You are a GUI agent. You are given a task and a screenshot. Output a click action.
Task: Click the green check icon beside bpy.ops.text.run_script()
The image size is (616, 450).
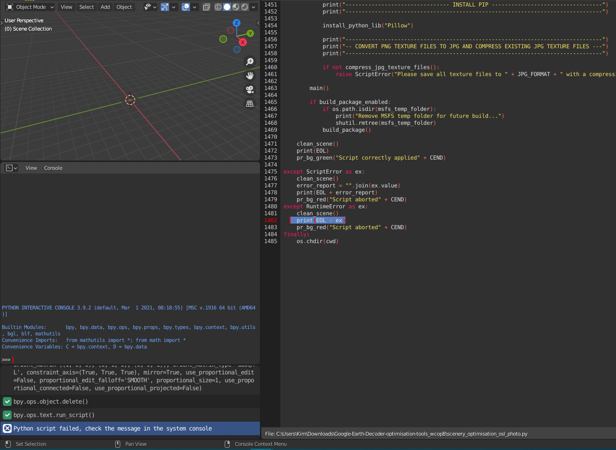(x=7, y=415)
